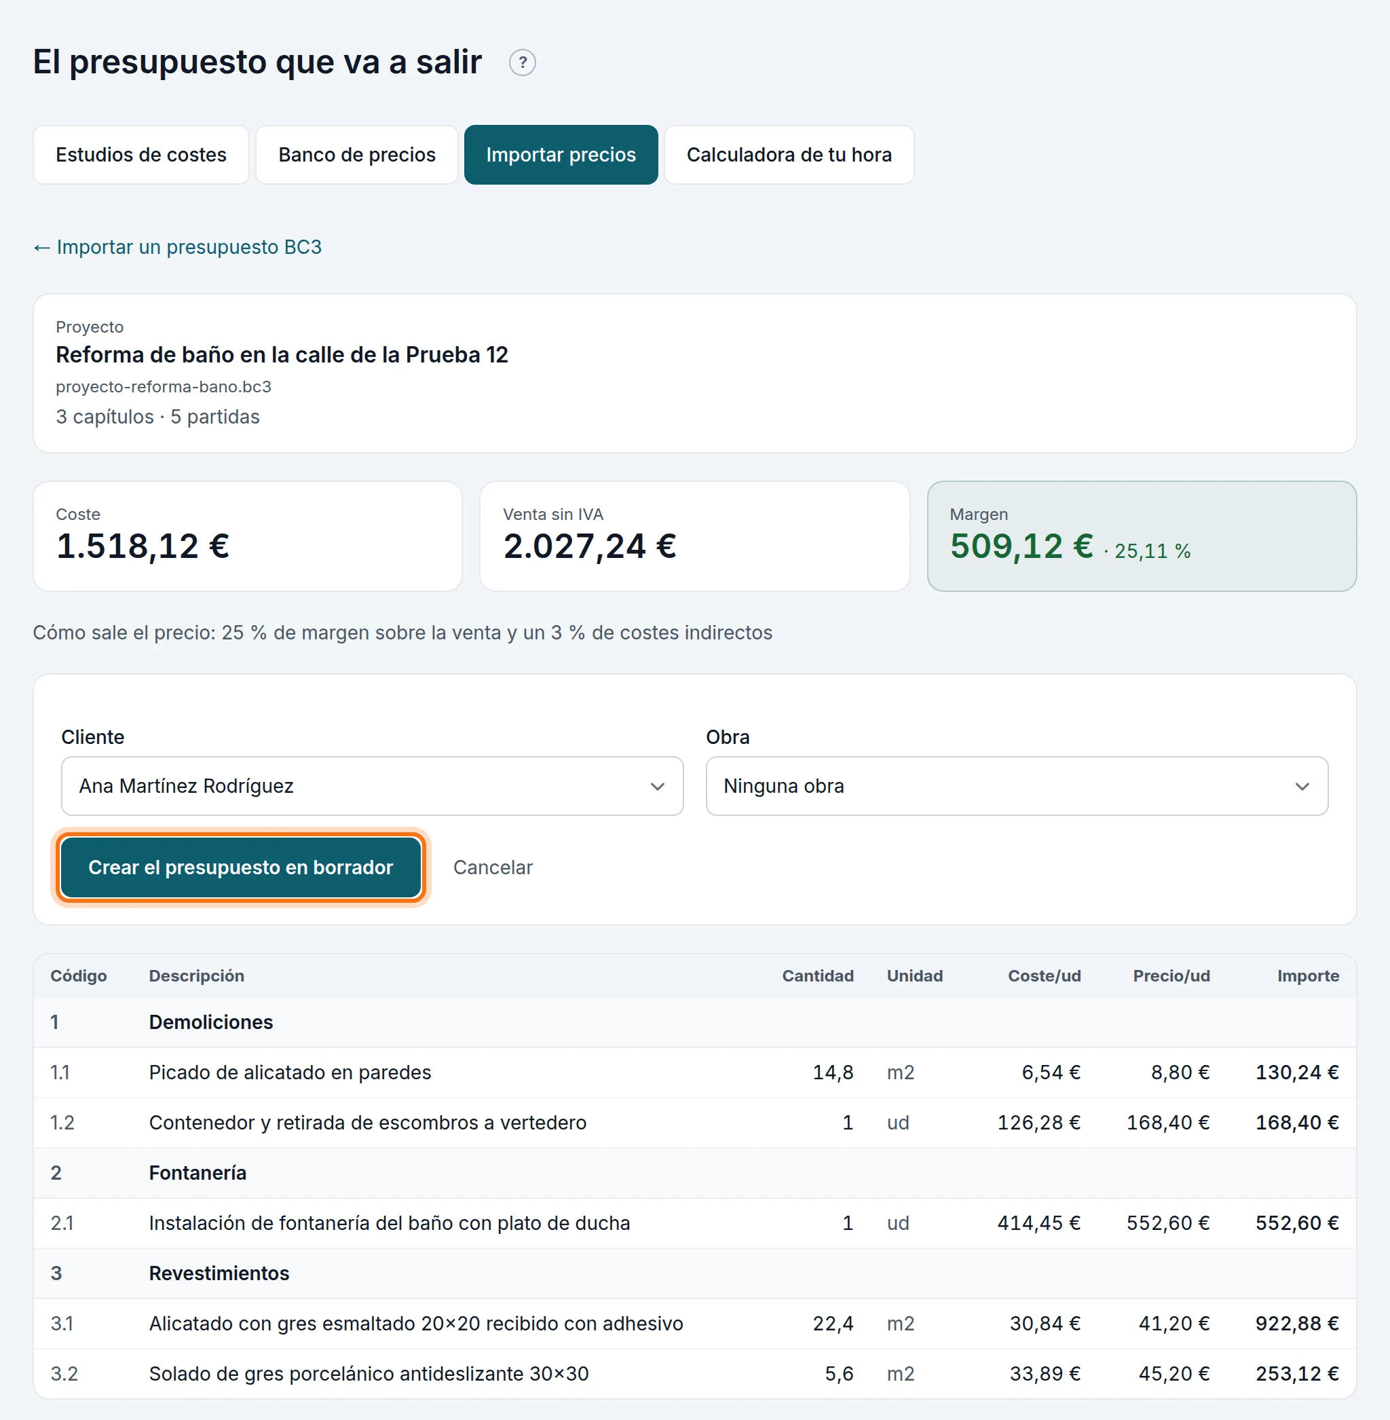Expand the Obra dropdown

click(1017, 785)
